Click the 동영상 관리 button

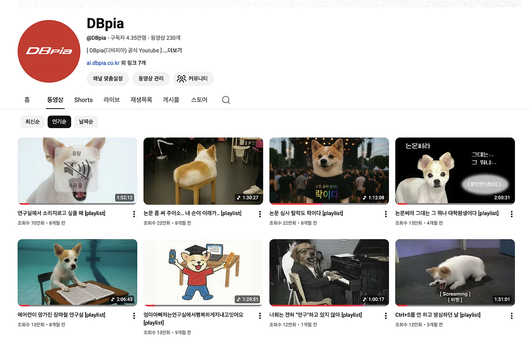coord(151,78)
